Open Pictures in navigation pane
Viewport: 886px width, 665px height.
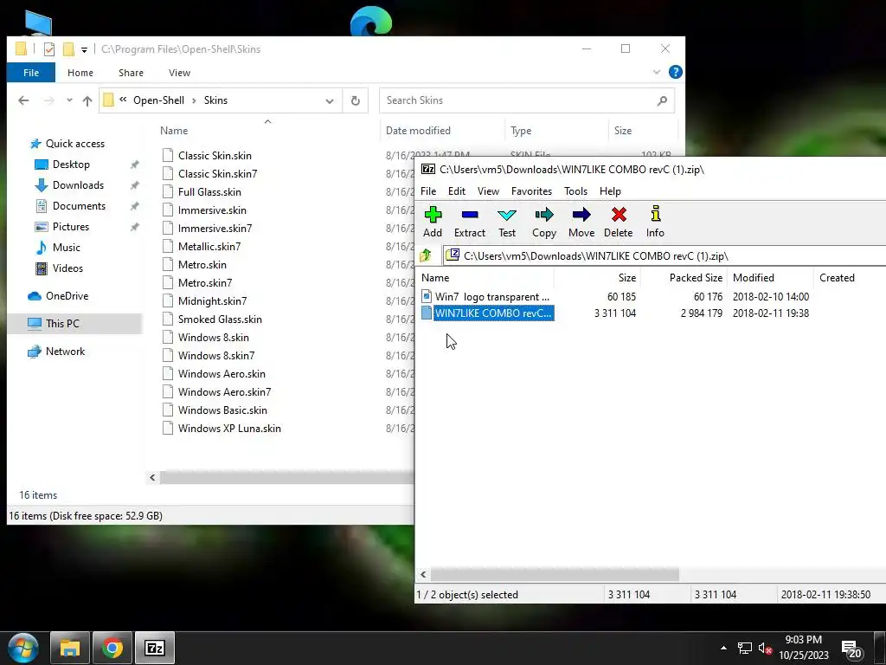71,227
